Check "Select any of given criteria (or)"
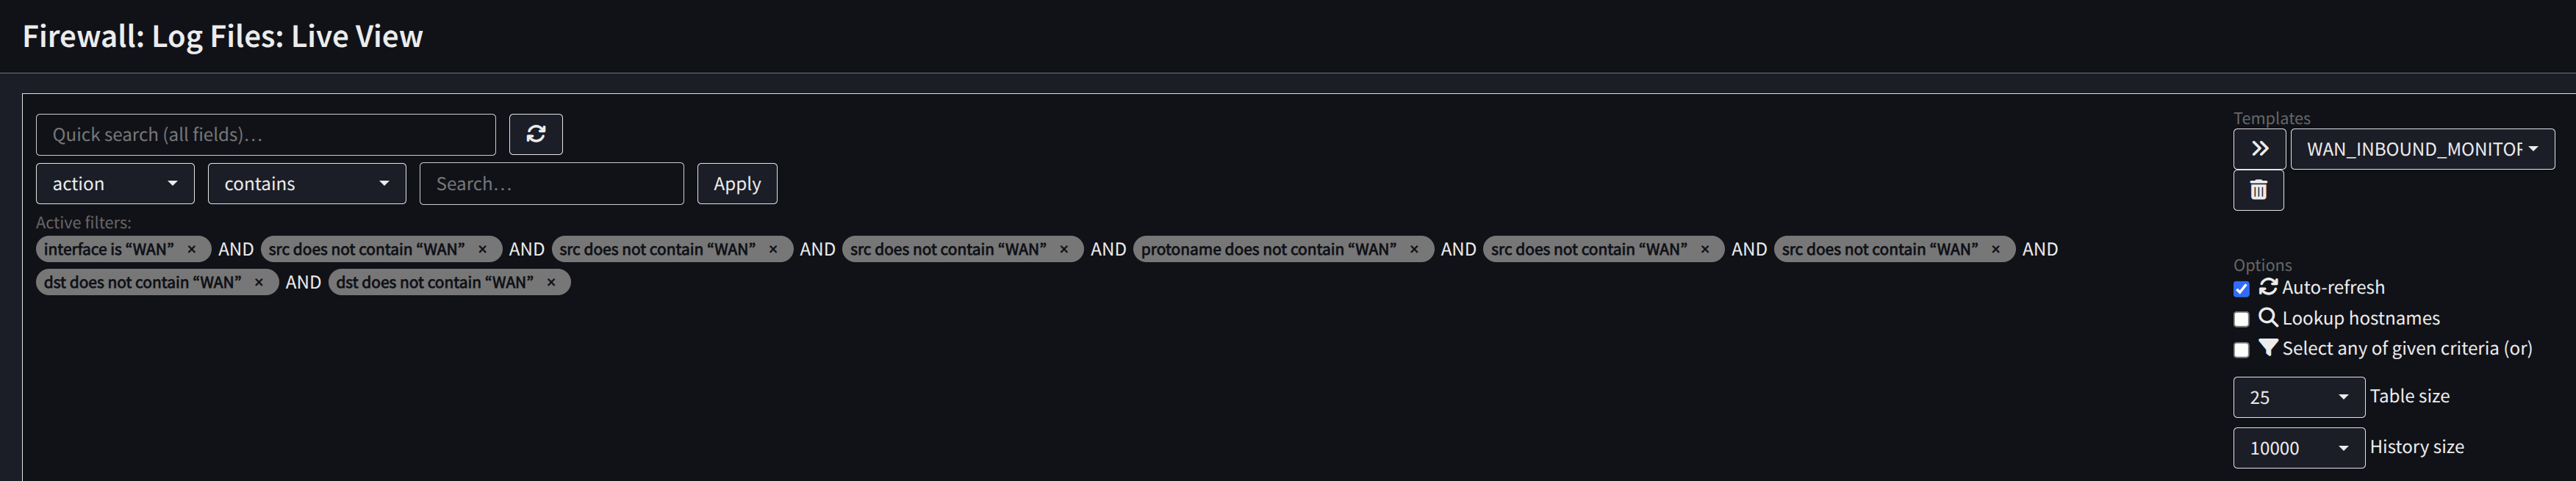The image size is (2576, 481). coord(2241,350)
